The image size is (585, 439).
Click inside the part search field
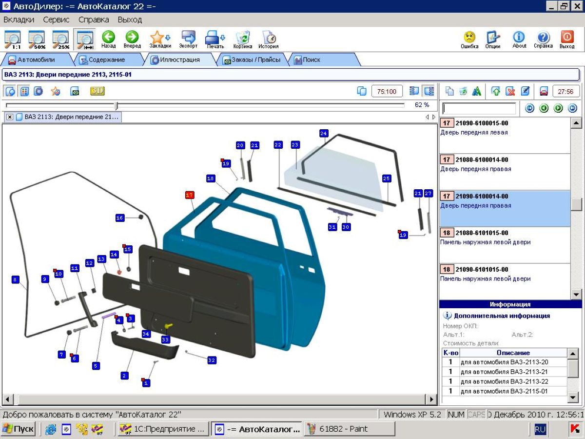[479, 108]
